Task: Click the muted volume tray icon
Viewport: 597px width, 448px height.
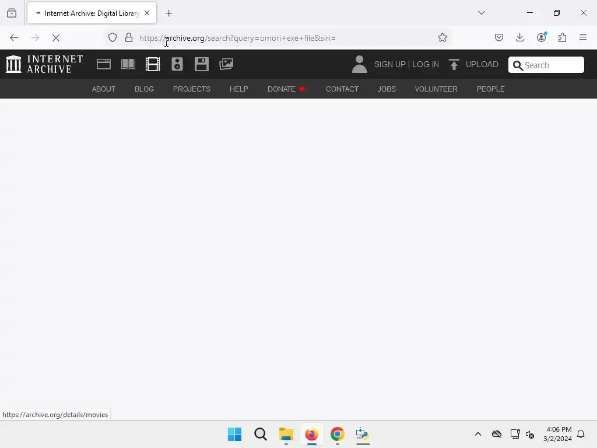Action: click(x=529, y=434)
